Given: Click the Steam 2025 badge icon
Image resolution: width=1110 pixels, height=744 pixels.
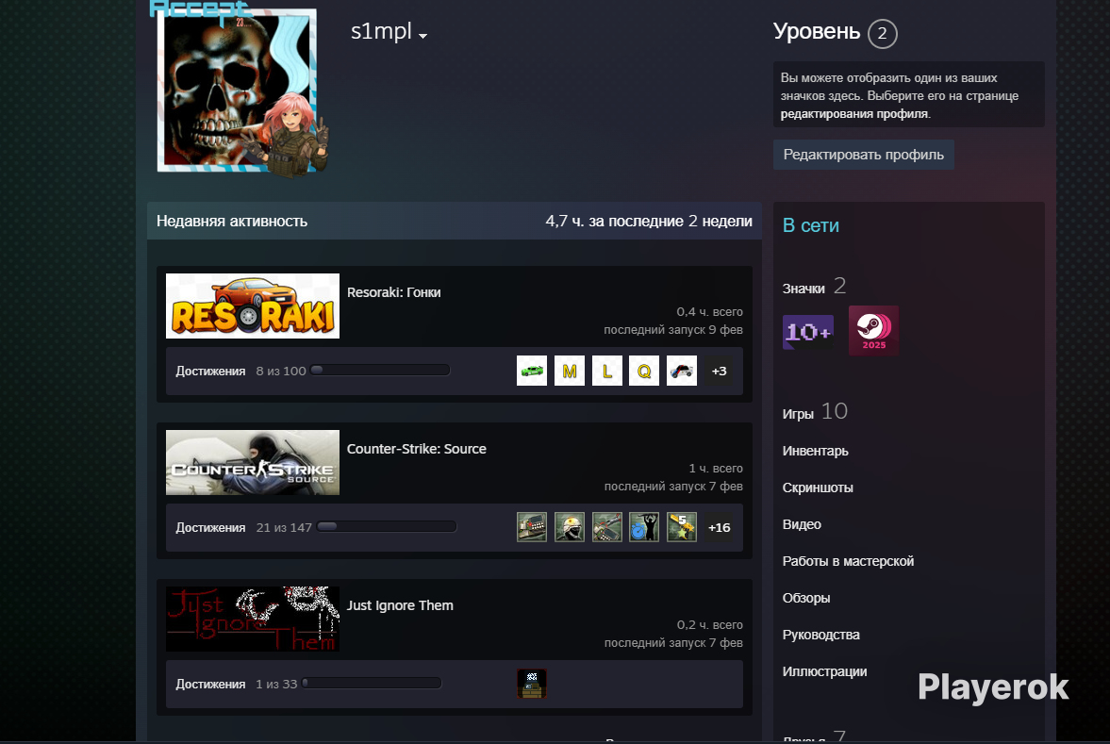Looking at the screenshot, I should [873, 331].
